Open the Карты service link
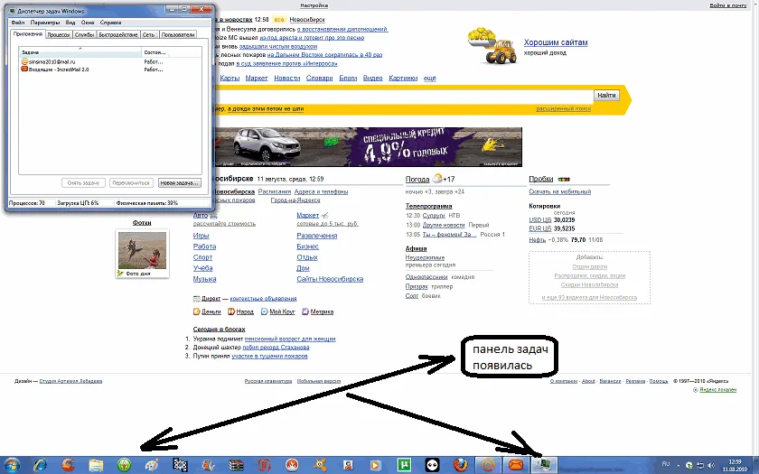 [x=230, y=78]
